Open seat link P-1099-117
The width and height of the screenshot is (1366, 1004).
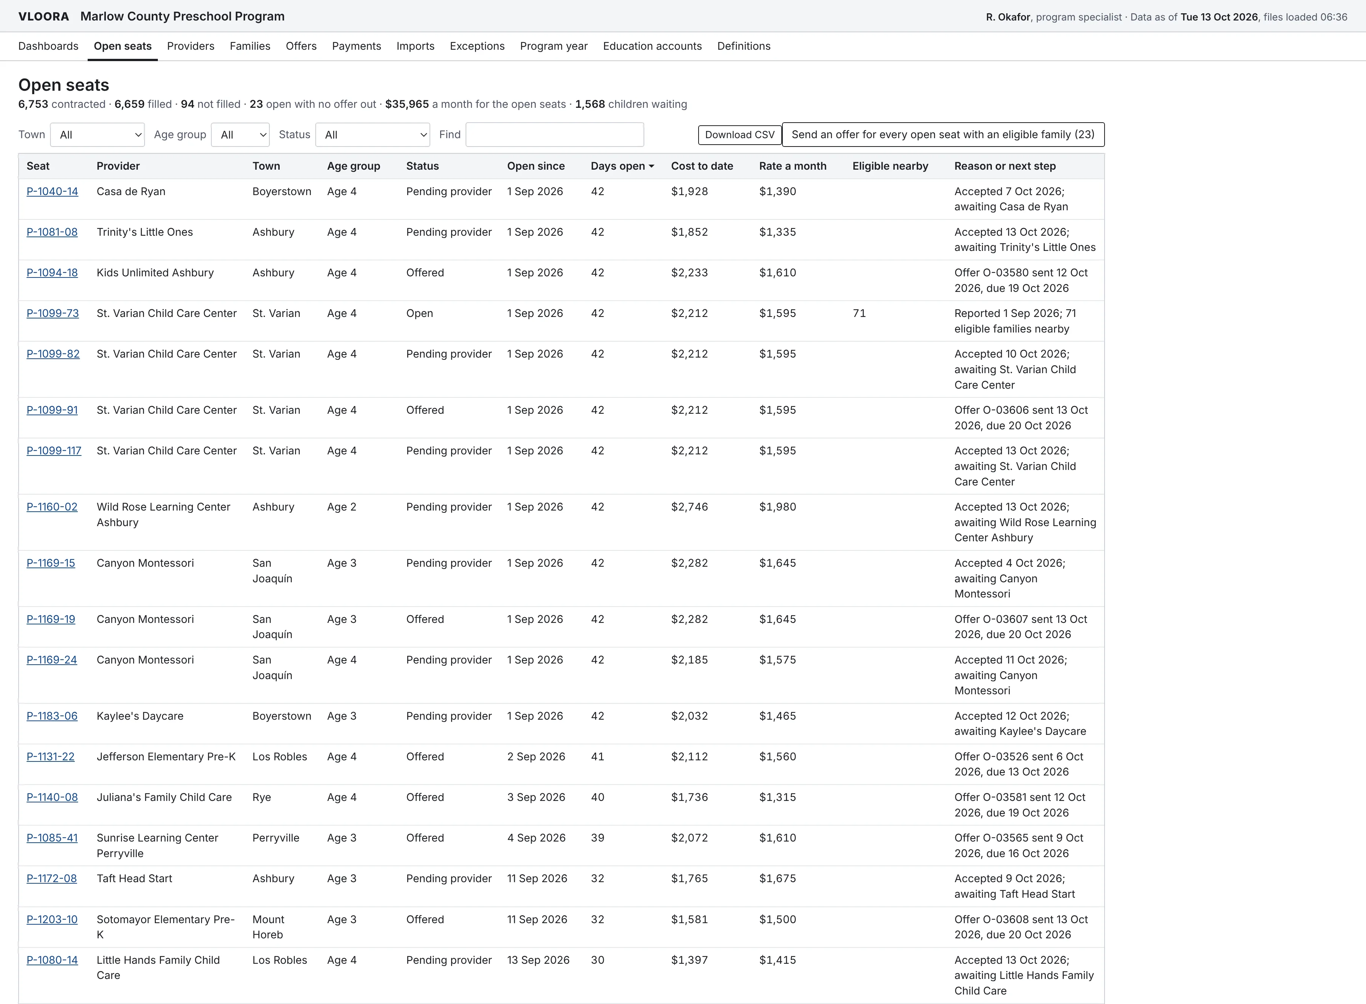pyautogui.click(x=54, y=451)
